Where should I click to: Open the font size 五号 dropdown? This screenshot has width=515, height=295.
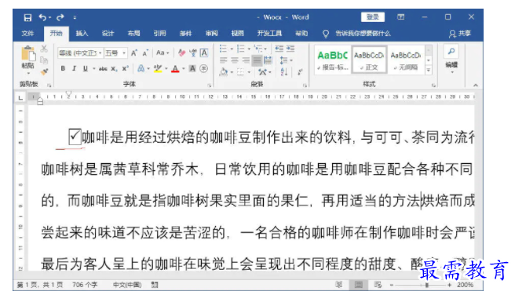(124, 53)
